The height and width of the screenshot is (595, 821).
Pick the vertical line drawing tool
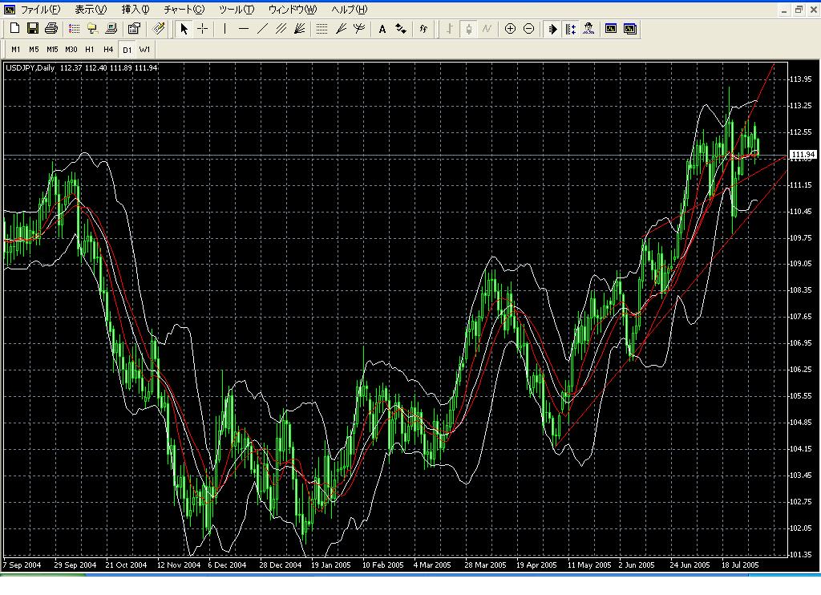[224, 29]
